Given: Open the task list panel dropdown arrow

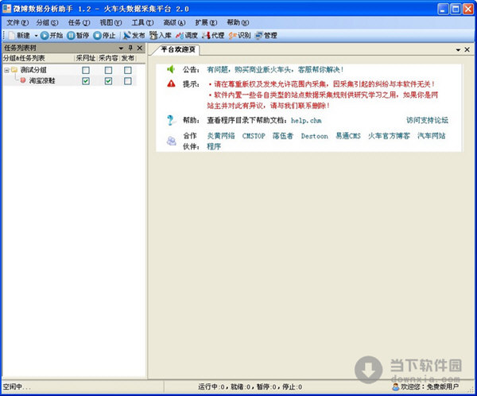Looking at the screenshot, I should [120, 49].
